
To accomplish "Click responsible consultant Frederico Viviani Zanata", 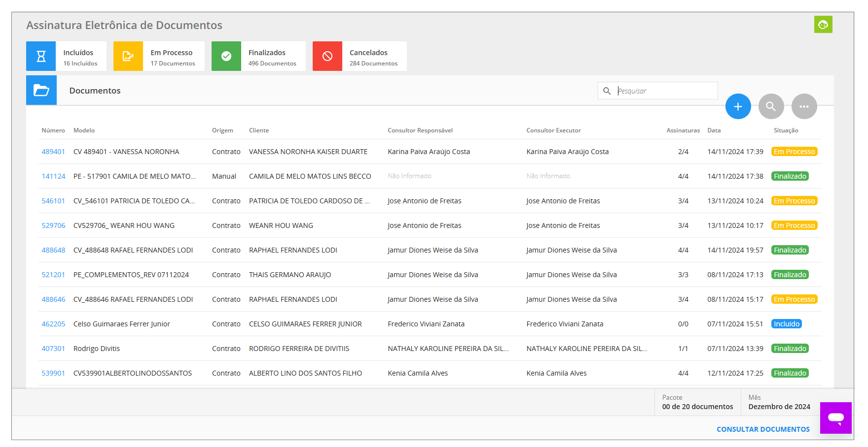I will tap(426, 324).
